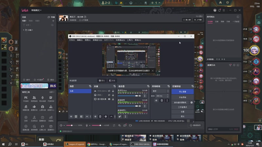Viewport: 262px width, 147px height.
Task: Open scene filters button in OBS scenes panel
Action: click(81, 117)
